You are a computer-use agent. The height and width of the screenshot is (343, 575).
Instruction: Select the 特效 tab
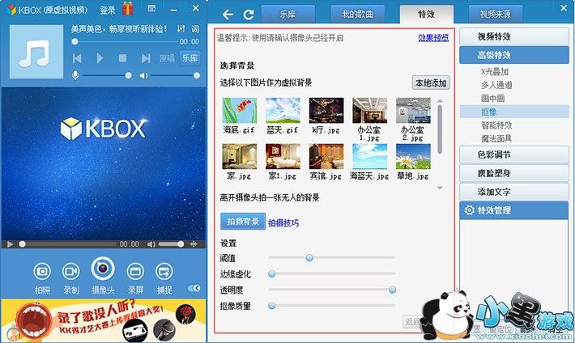click(427, 15)
